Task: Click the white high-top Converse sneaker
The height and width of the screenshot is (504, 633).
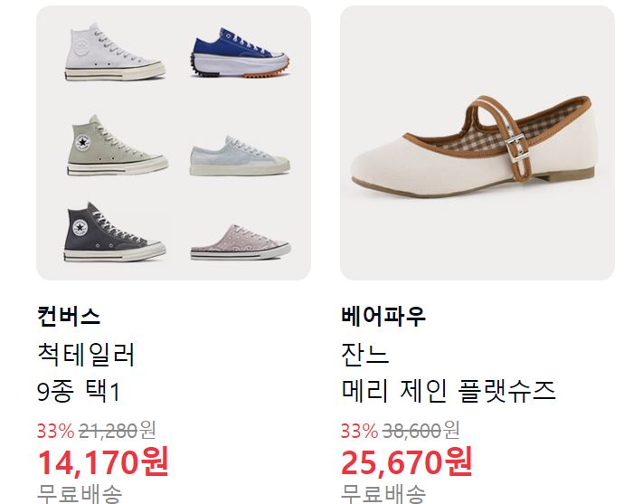Action: [115, 52]
